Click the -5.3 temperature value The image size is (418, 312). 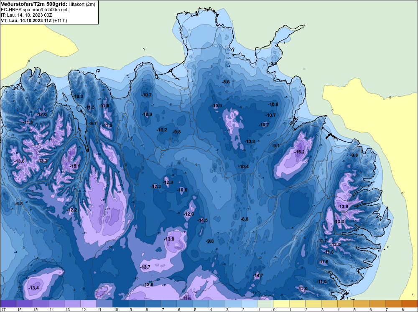(x=273, y=63)
